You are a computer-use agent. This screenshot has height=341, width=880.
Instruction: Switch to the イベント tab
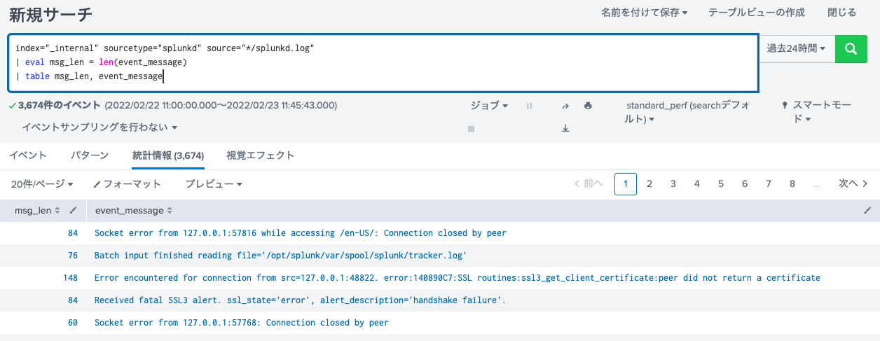point(28,155)
